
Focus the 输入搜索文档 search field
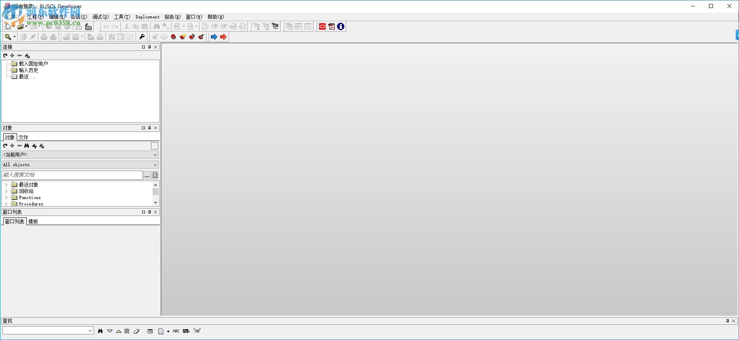tap(72, 175)
